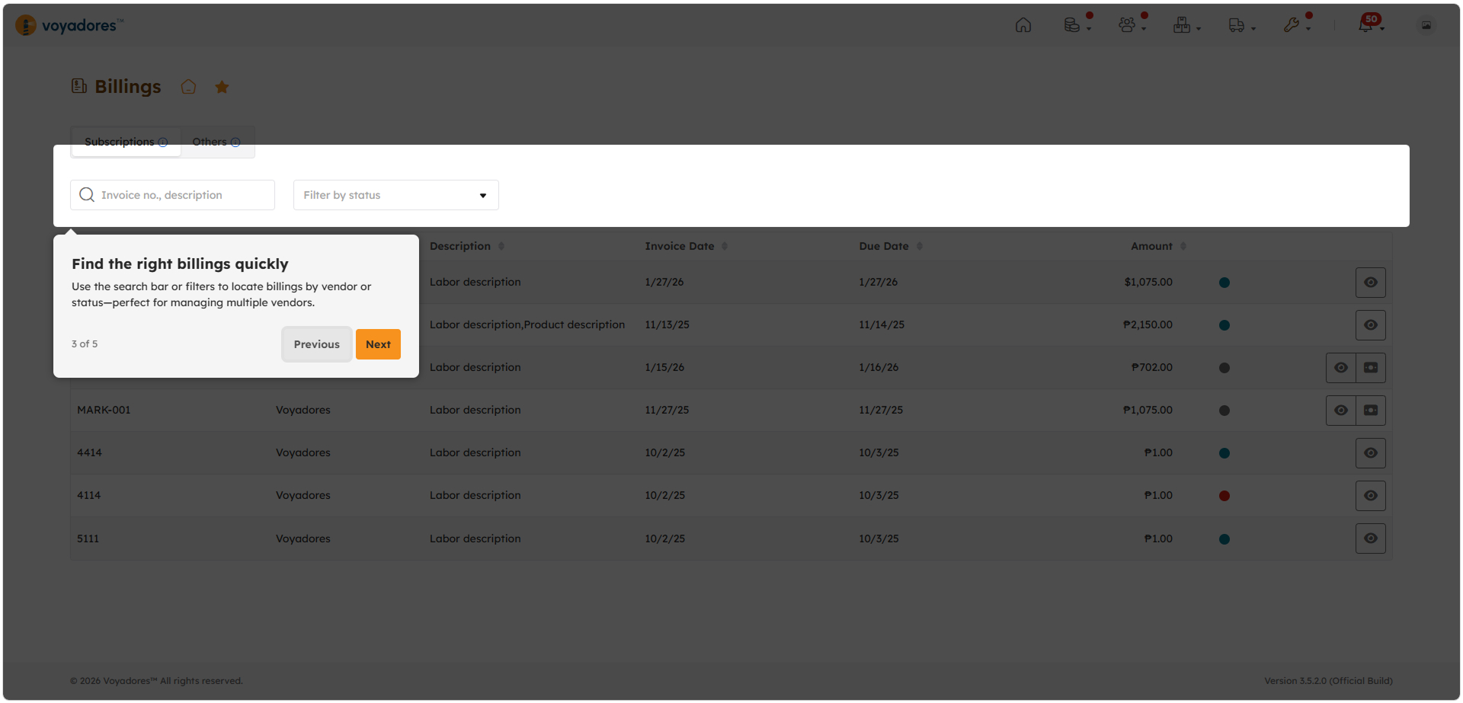The image size is (1463, 703).
Task: Click the '3 of 5' step indicator
Action: pyautogui.click(x=85, y=344)
